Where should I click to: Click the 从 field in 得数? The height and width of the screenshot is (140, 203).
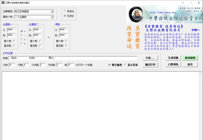(63, 30)
